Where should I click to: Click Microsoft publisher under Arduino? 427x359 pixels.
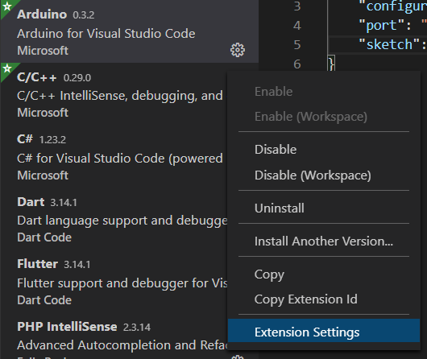[x=43, y=51]
